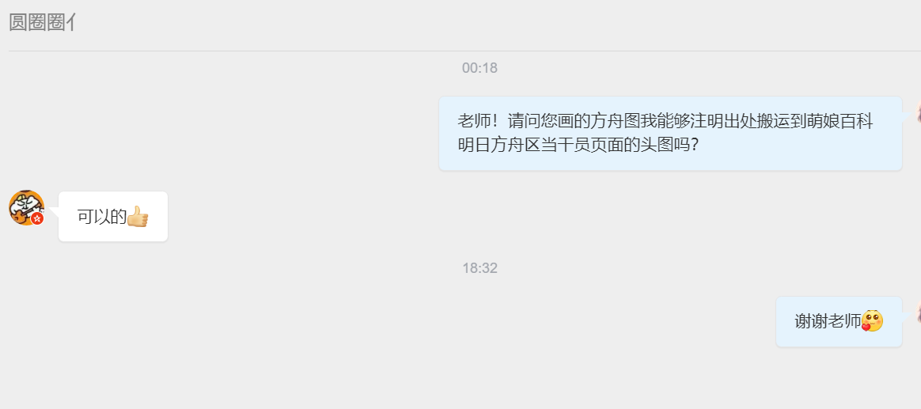Click the word 老师 starting the first message
Screen dimensions: 921x409
474,122
